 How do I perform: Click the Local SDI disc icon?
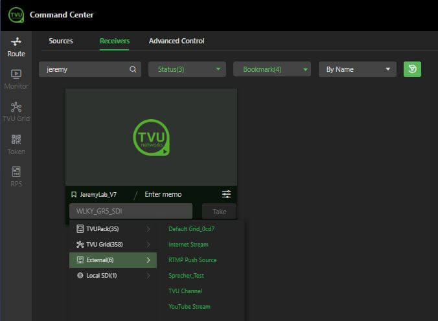80,276
